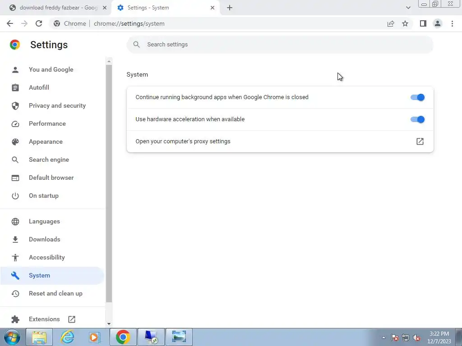Go to Downloads settings
This screenshot has width=462, height=346.
click(x=45, y=239)
